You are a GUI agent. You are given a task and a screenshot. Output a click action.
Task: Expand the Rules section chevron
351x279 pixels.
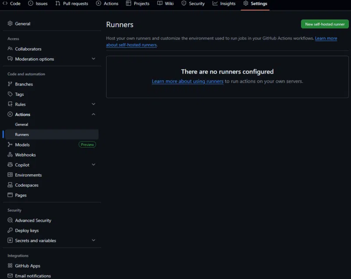93,104
